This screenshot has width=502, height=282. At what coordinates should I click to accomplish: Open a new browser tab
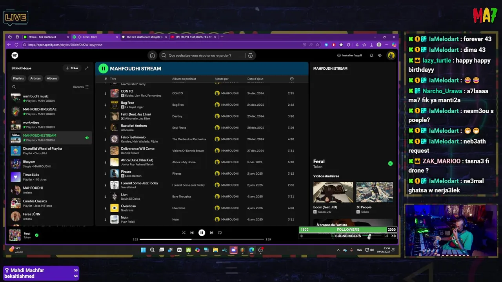pos(222,37)
